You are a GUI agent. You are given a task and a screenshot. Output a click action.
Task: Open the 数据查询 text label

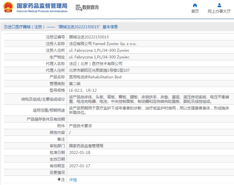pyautogui.click(x=90, y=7)
